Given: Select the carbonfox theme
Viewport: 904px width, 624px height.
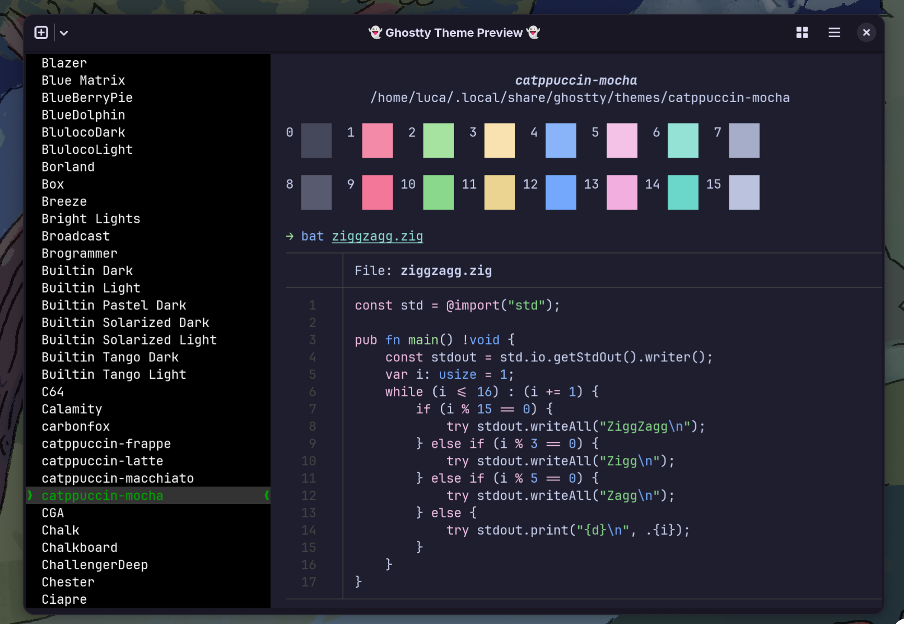Looking at the screenshot, I should tap(148, 427).
